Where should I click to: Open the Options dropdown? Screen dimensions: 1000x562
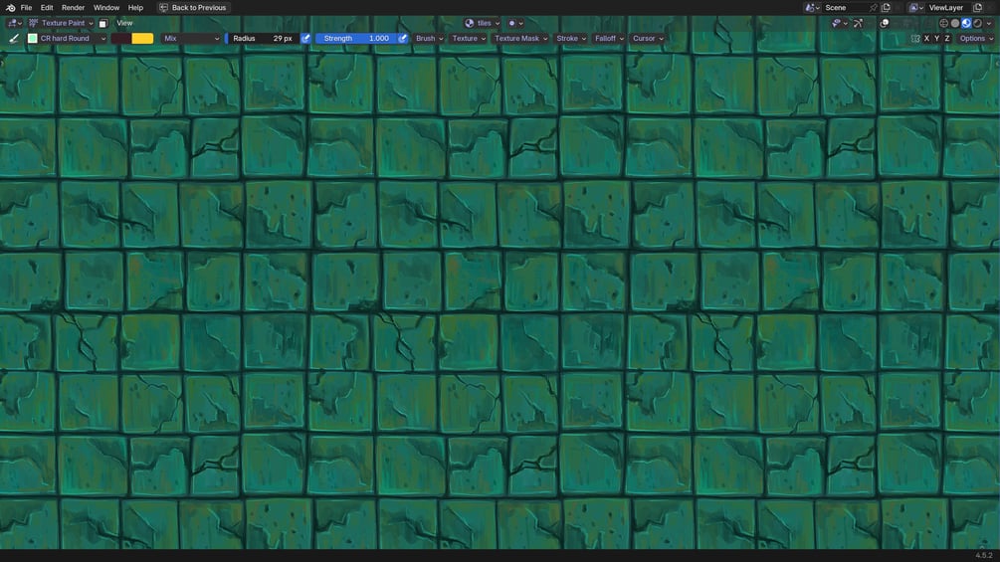[x=976, y=38]
